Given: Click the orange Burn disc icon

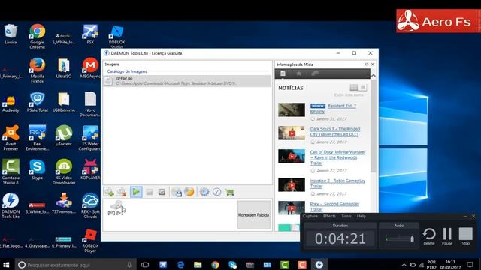Looking at the screenshot, I should click(189, 192).
